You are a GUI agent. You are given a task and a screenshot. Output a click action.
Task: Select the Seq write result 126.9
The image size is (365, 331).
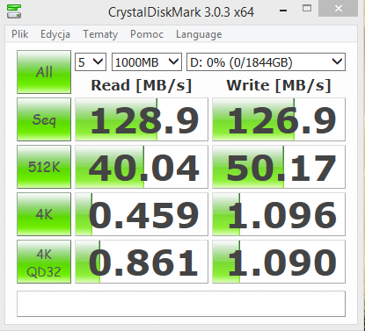point(279,119)
